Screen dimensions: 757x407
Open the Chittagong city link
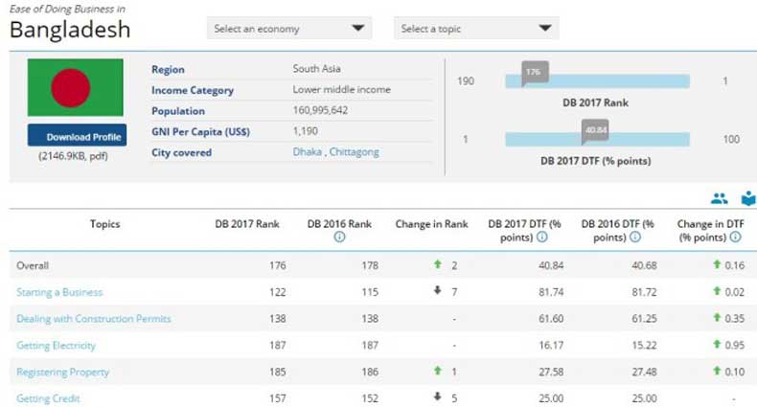pyautogui.click(x=355, y=152)
